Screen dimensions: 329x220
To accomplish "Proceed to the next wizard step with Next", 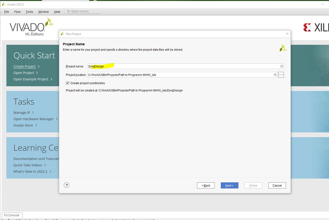I will click(x=229, y=185).
